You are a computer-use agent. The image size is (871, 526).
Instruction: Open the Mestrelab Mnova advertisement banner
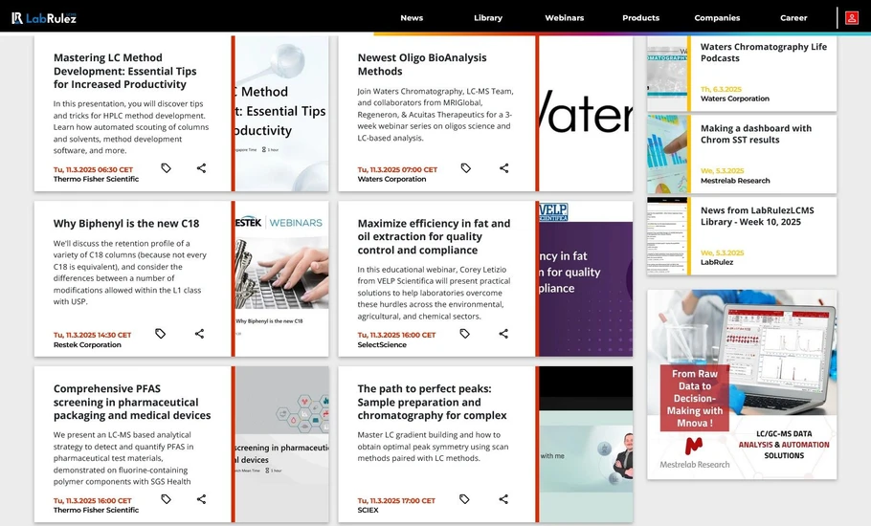pos(742,384)
